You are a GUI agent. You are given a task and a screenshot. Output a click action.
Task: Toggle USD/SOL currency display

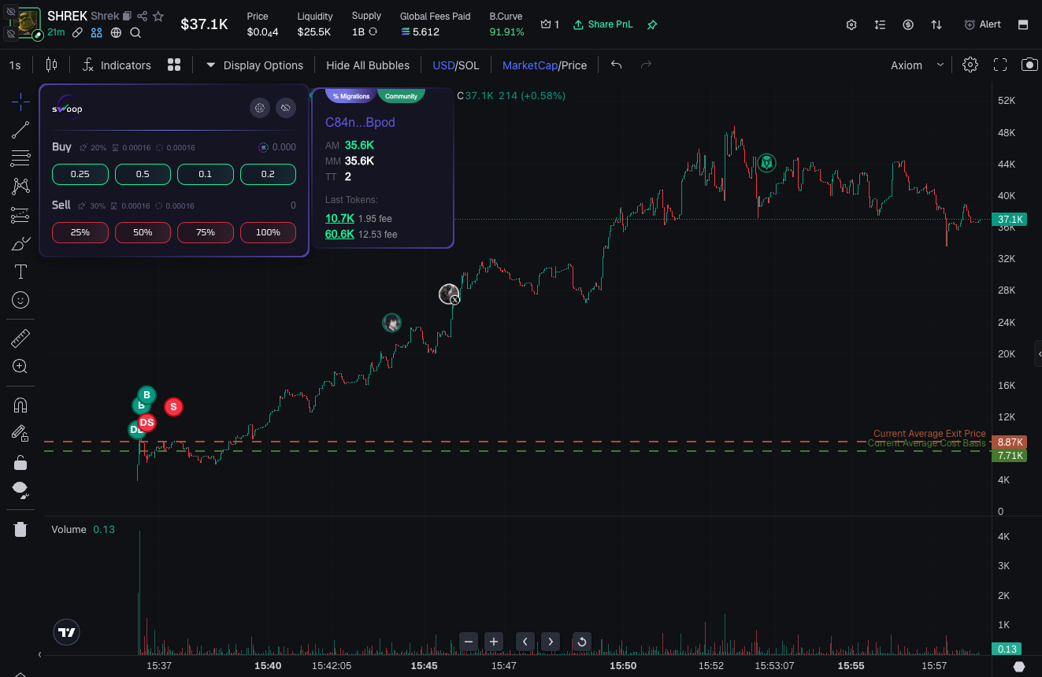(x=455, y=65)
